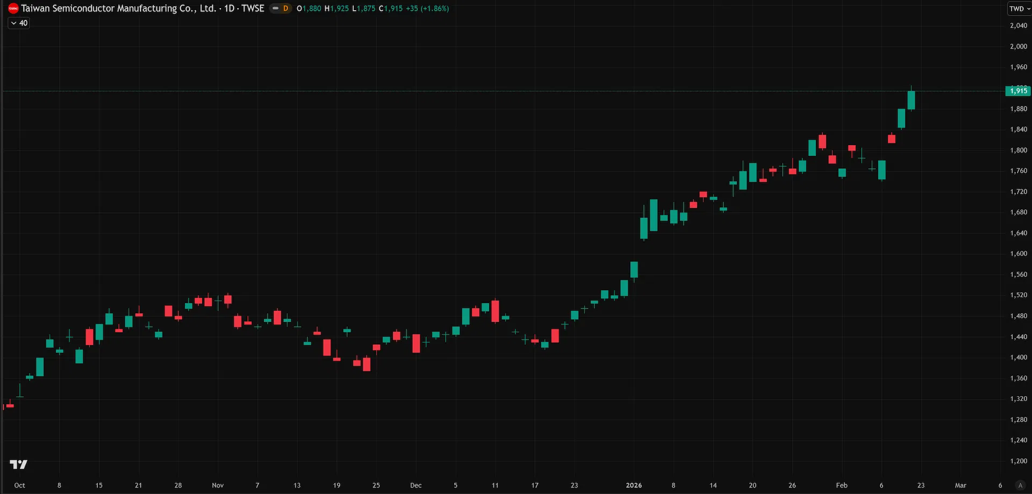Click the green 1,915 current price label
This screenshot has height=494, width=1032.
click(1018, 91)
